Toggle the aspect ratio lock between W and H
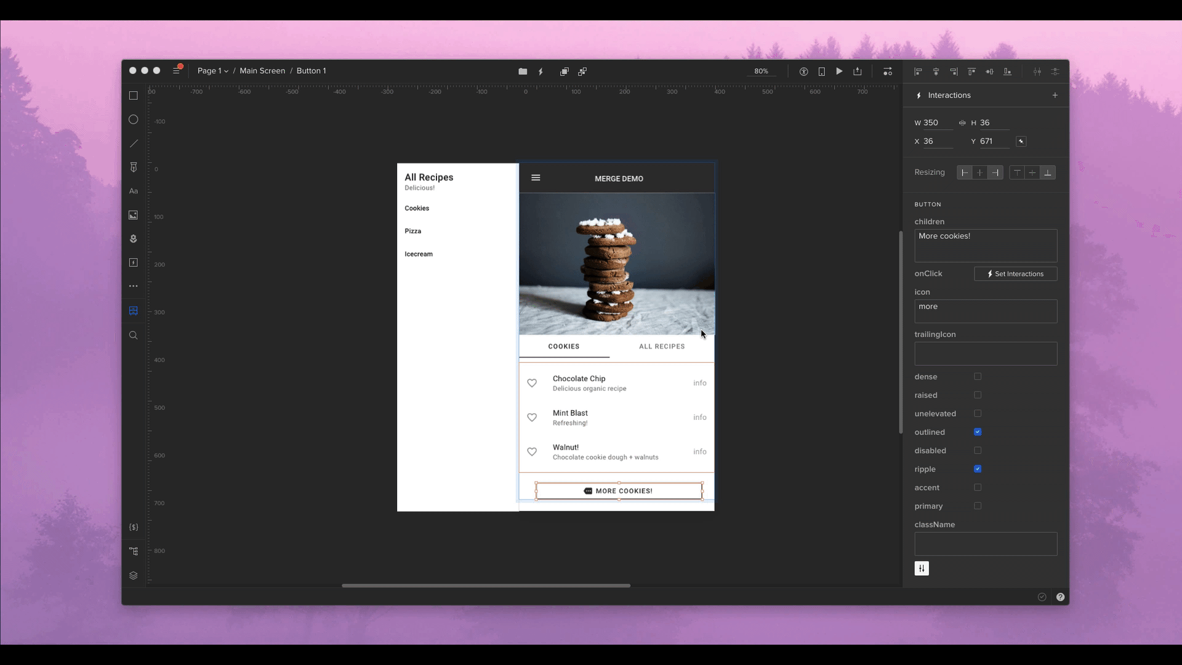This screenshot has width=1182, height=665. [x=962, y=123]
